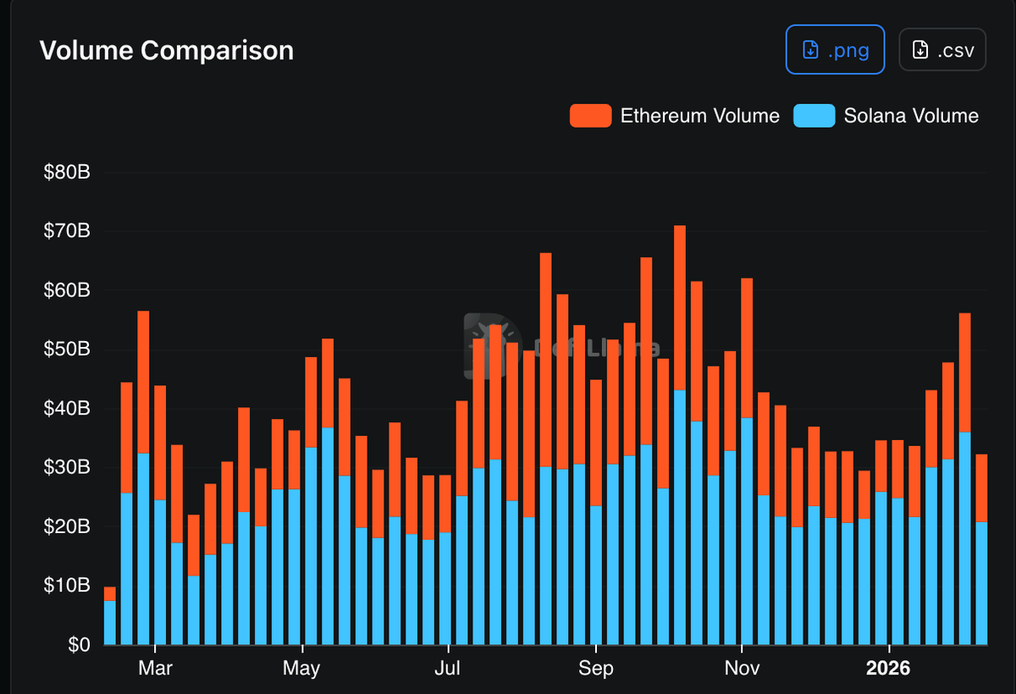The width and height of the screenshot is (1016, 694).
Task: Click the $60B y-axis label
Action: tap(66, 290)
